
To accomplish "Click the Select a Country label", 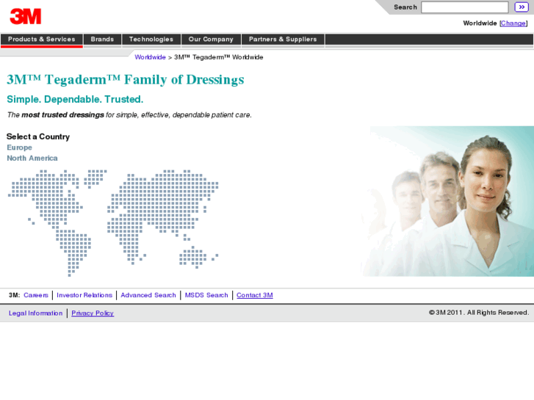I will click(x=38, y=137).
